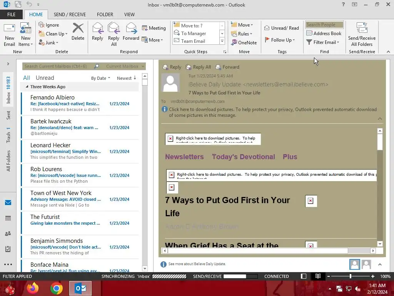Click the Ignore conversation button

49,25
